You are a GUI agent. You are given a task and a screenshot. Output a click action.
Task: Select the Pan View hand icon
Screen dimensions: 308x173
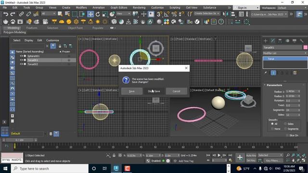click(293, 161)
